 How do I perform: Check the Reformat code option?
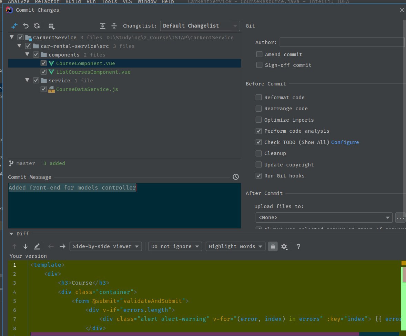pyautogui.click(x=258, y=98)
